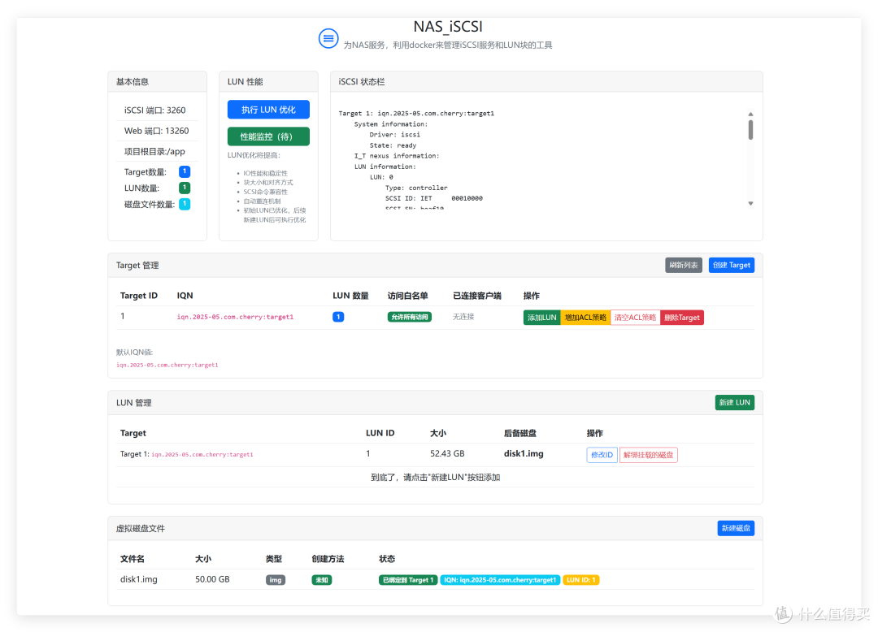Click the iSCSI status scrollbar thumb
This screenshot has width=878, height=632.
[x=750, y=130]
